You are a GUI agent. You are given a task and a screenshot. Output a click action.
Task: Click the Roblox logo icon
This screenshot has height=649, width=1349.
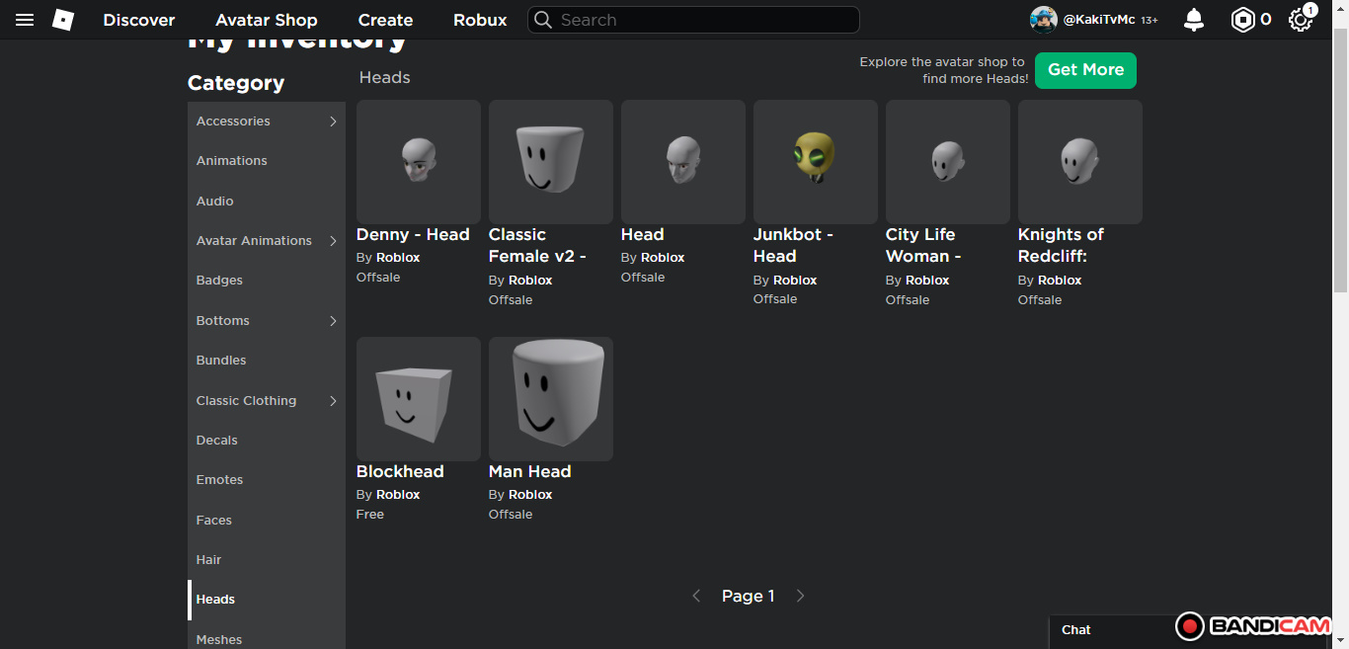[63, 20]
